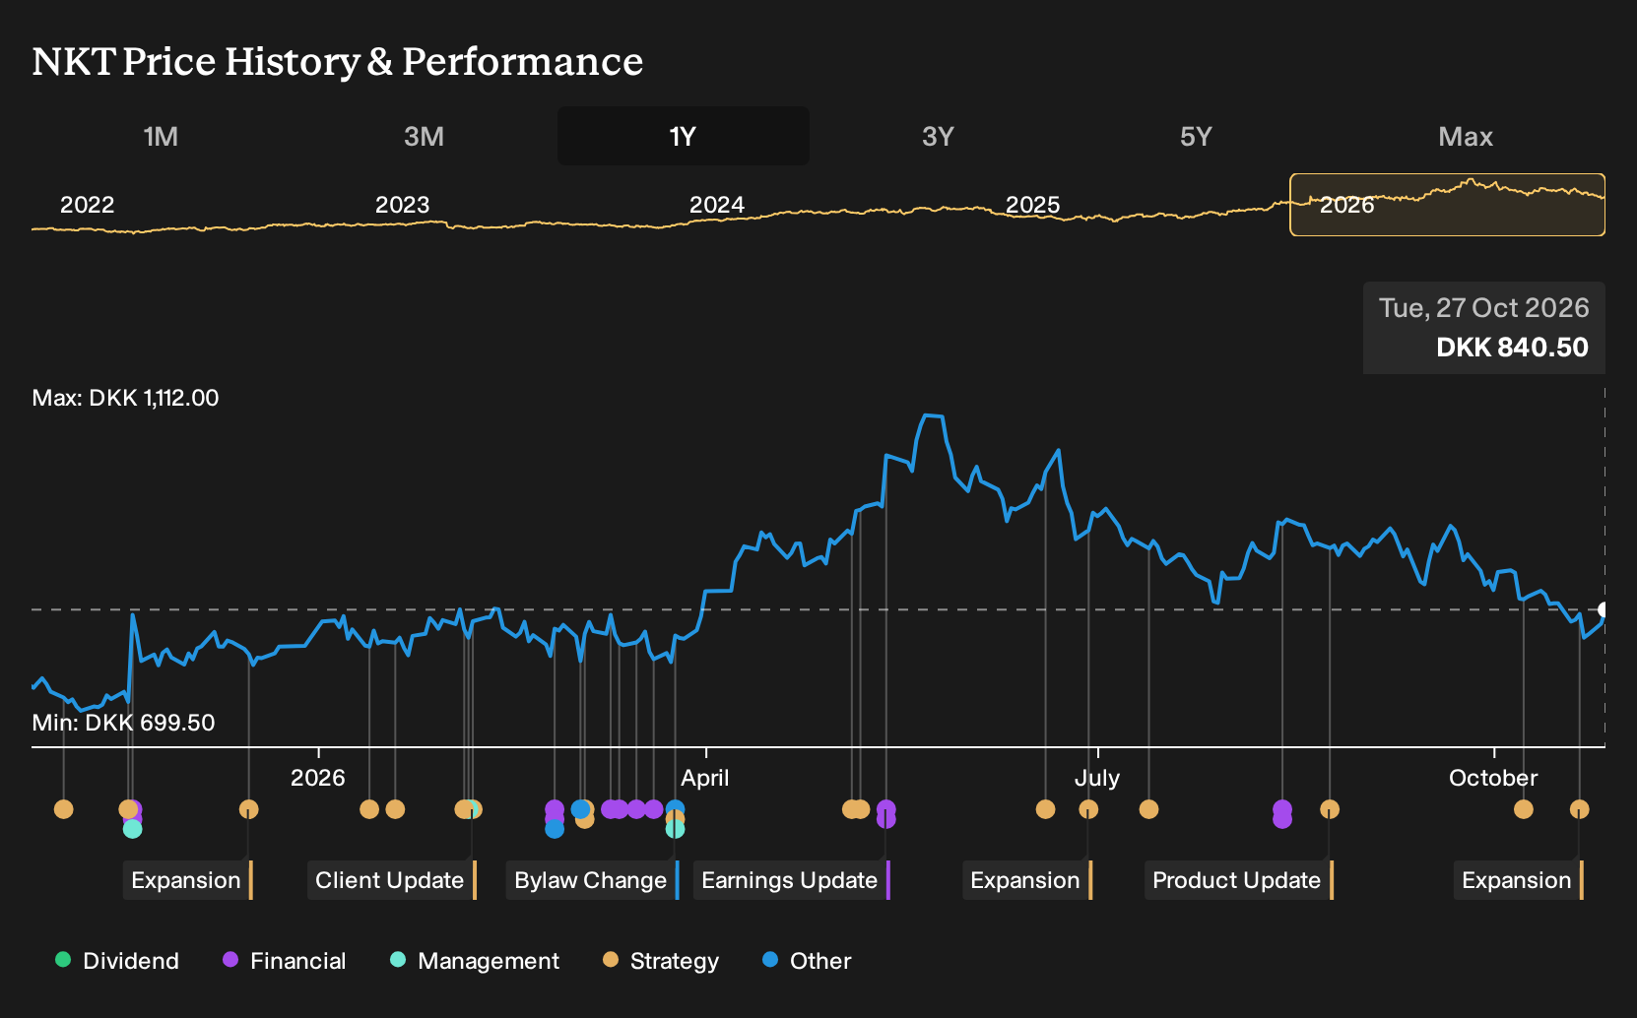Open the Product Update event label
Image resolution: width=1637 pixels, height=1018 pixels.
coord(1239,880)
